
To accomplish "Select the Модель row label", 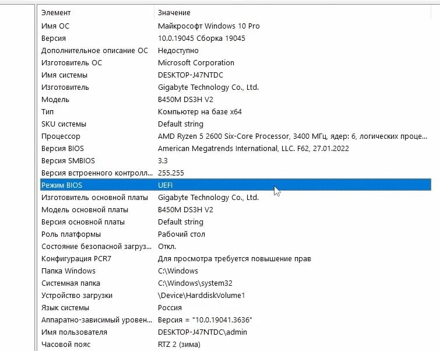I will pos(55,100).
